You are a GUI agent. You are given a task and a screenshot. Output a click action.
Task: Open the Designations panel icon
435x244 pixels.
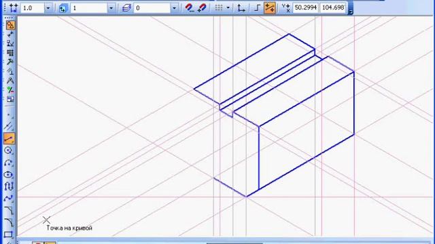[x=10, y=43]
